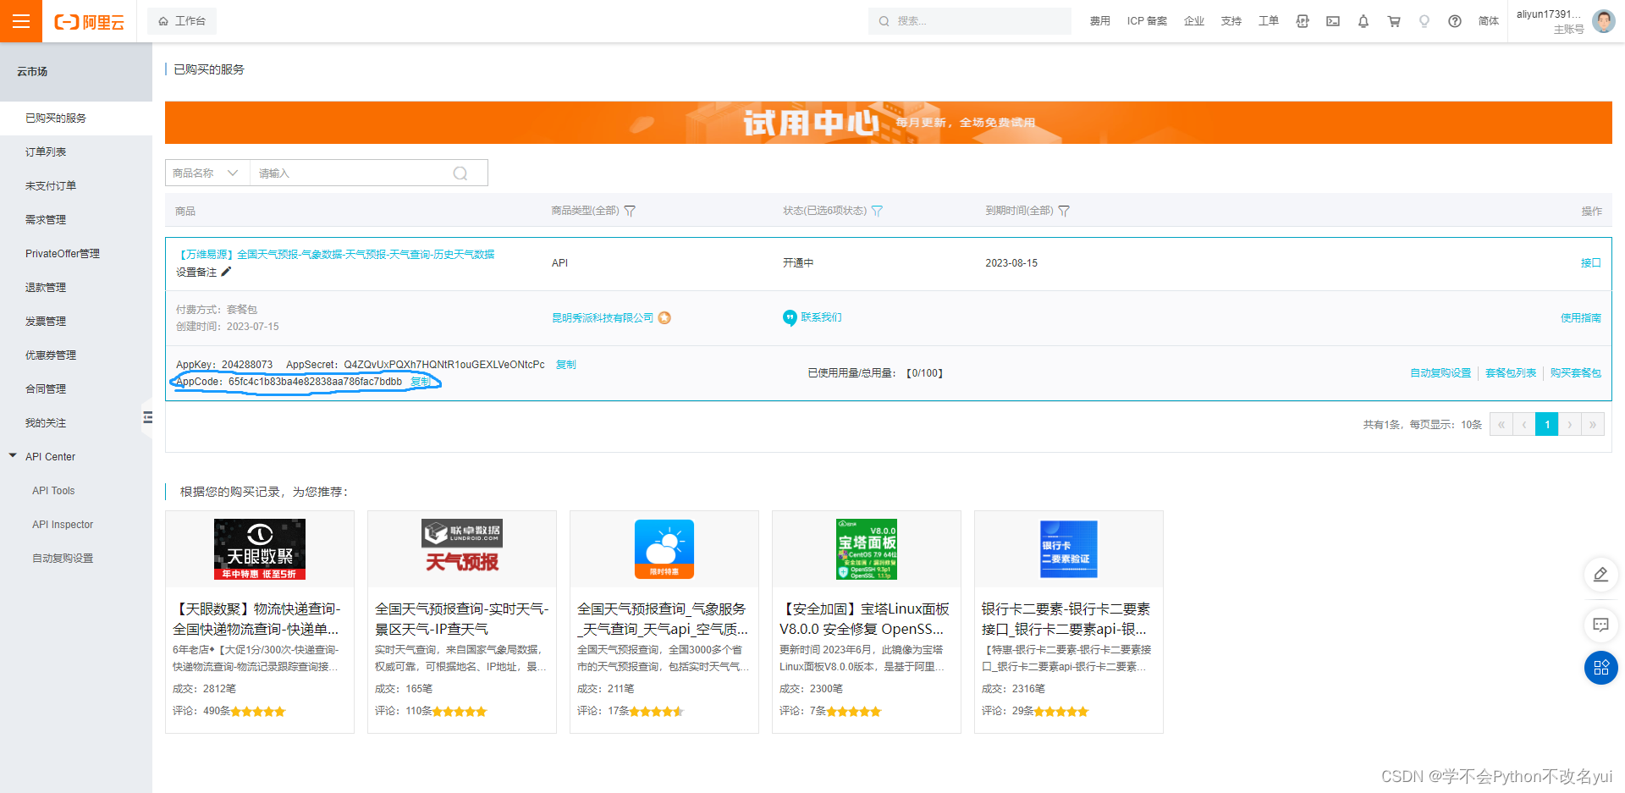The height and width of the screenshot is (793, 1625).
Task: Open the Cloud Shell terminal icon
Action: pyautogui.click(x=1333, y=21)
